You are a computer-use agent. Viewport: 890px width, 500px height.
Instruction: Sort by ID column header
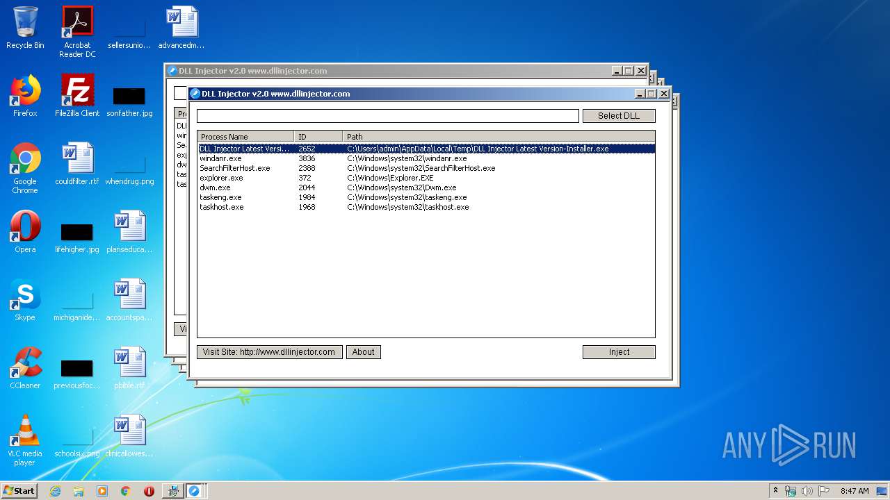(x=318, y=137)
